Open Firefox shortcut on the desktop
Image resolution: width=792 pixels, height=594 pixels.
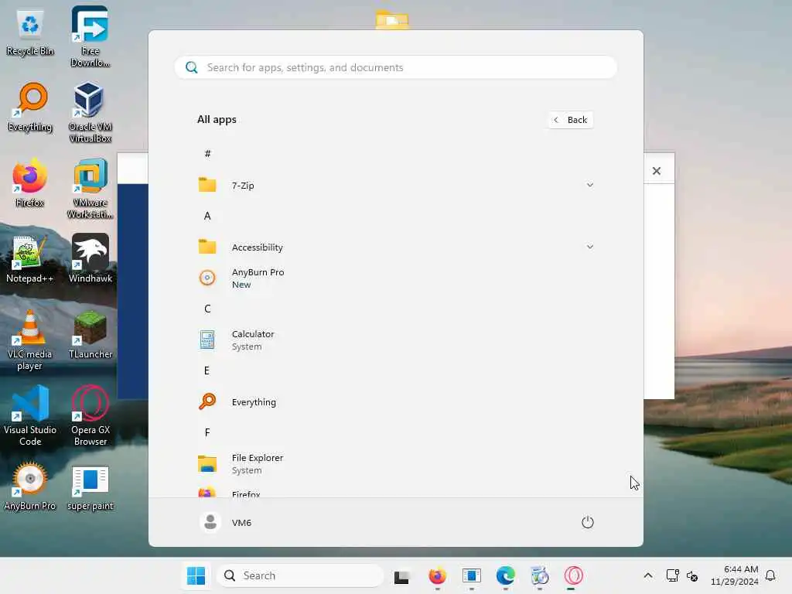tap(30, 183)
